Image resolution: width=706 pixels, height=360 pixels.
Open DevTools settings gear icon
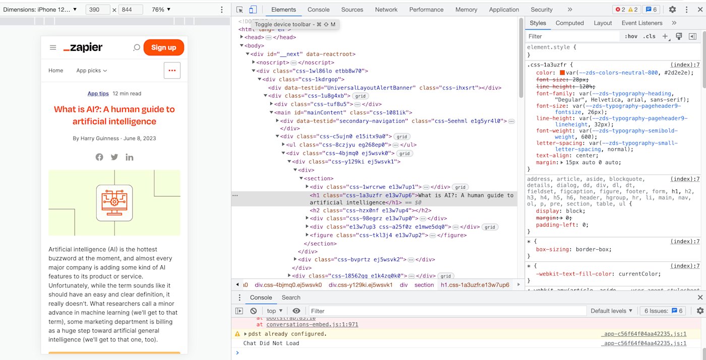[672, 10]
